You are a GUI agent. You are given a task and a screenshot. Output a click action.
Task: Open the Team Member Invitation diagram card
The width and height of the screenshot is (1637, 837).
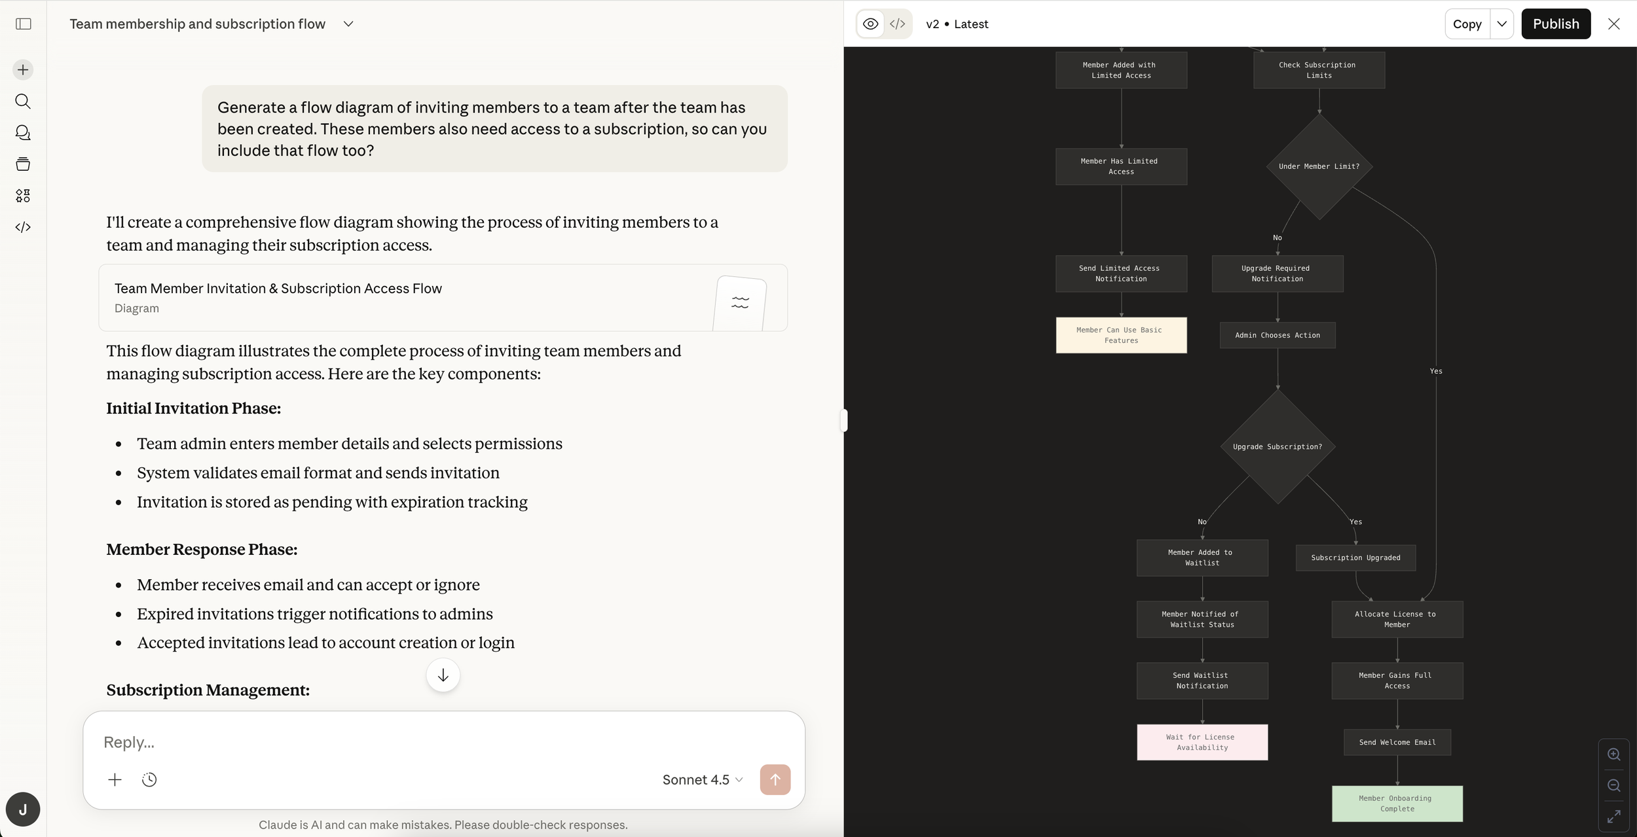coord(443,298)
